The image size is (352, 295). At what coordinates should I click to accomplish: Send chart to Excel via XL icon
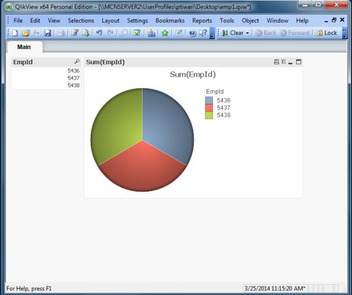[283, 62]
